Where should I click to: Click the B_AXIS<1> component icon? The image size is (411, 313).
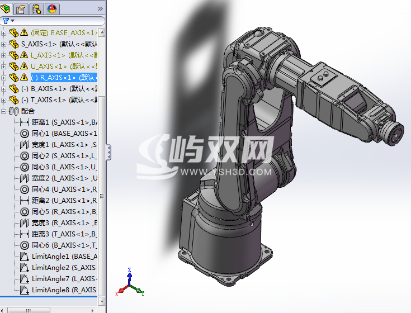click(x=14, y=89)
